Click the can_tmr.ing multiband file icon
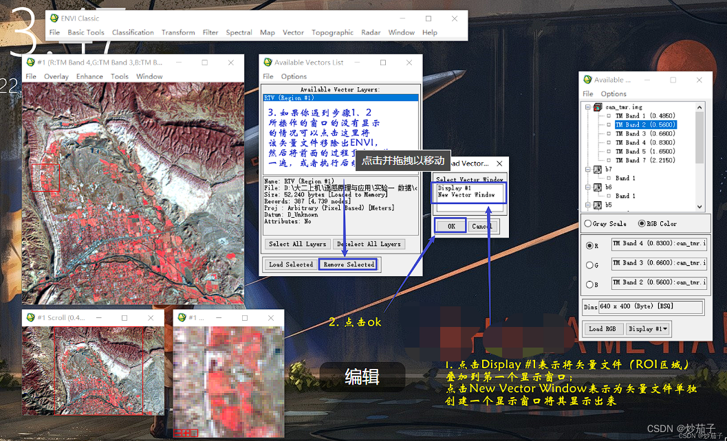Image resolution: width=727 pixels, height=441 pixels. (598, 107)
